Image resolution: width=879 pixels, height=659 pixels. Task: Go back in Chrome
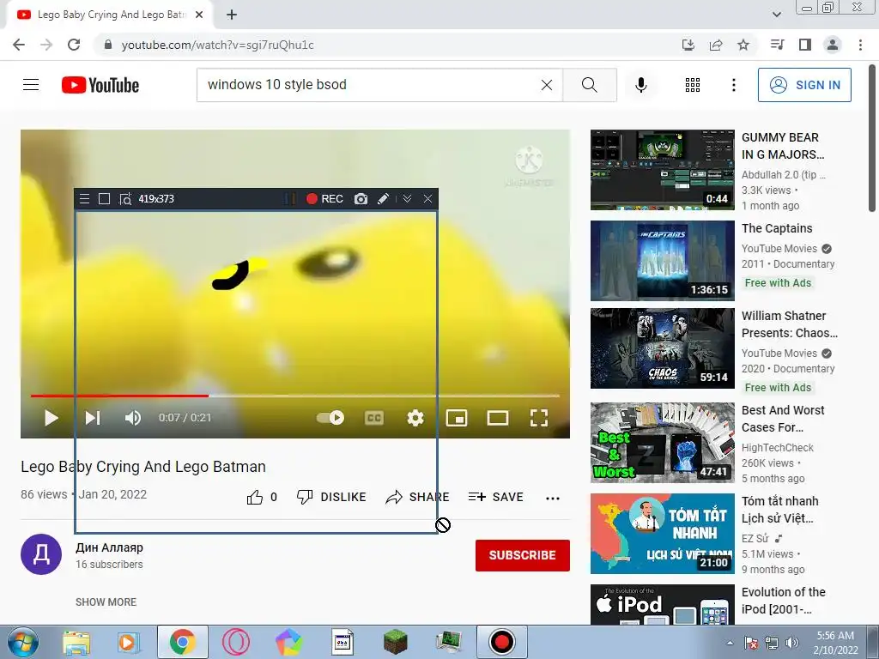[x=19, y=45]
